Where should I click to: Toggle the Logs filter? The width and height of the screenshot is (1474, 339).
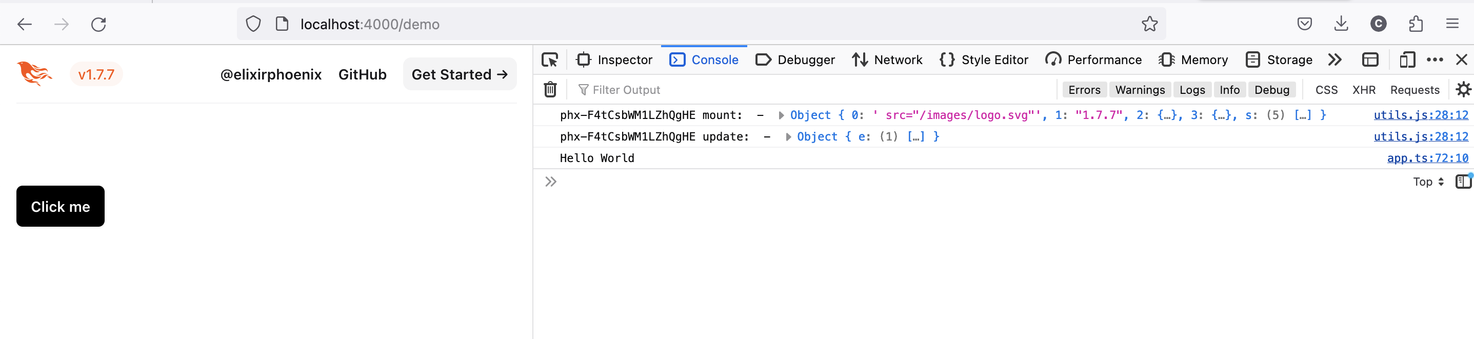(x=1192, y=90)
